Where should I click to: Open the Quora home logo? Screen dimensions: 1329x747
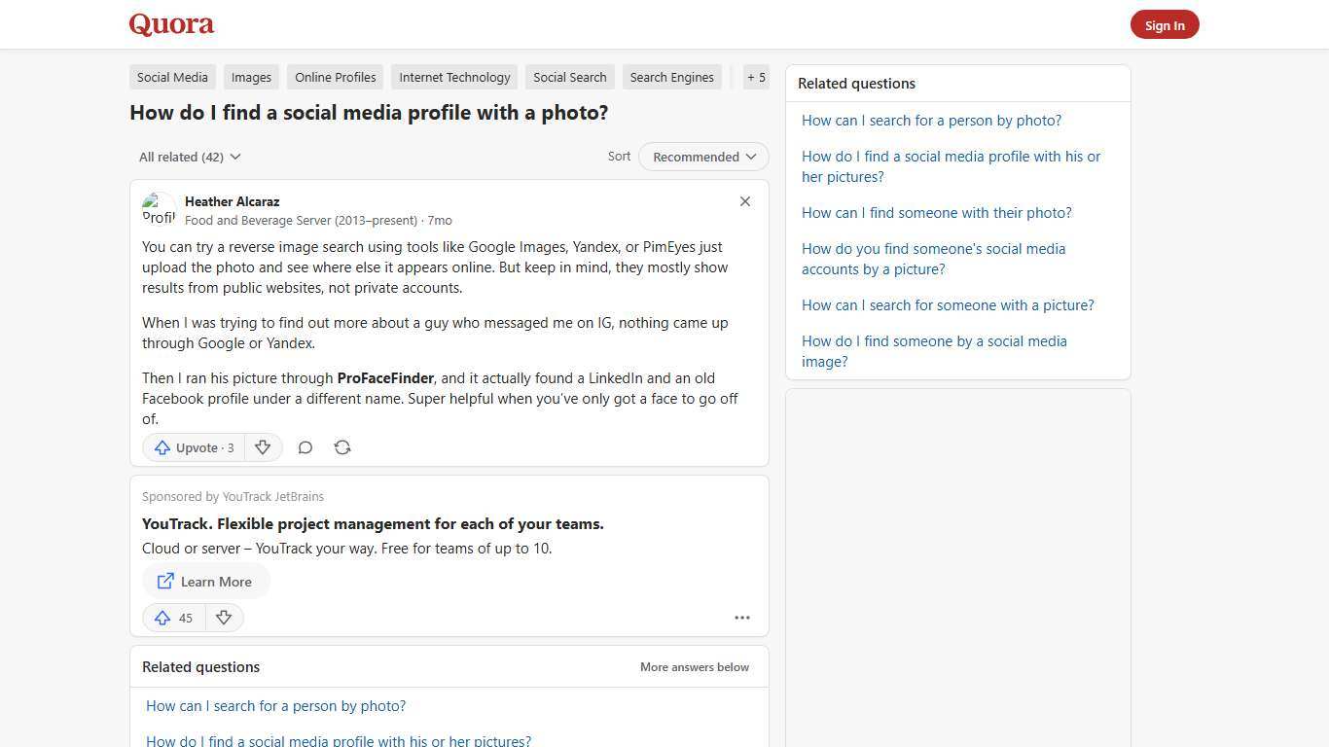pos(170,24)
